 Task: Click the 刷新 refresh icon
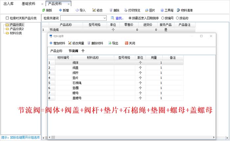tap(44, 10)
